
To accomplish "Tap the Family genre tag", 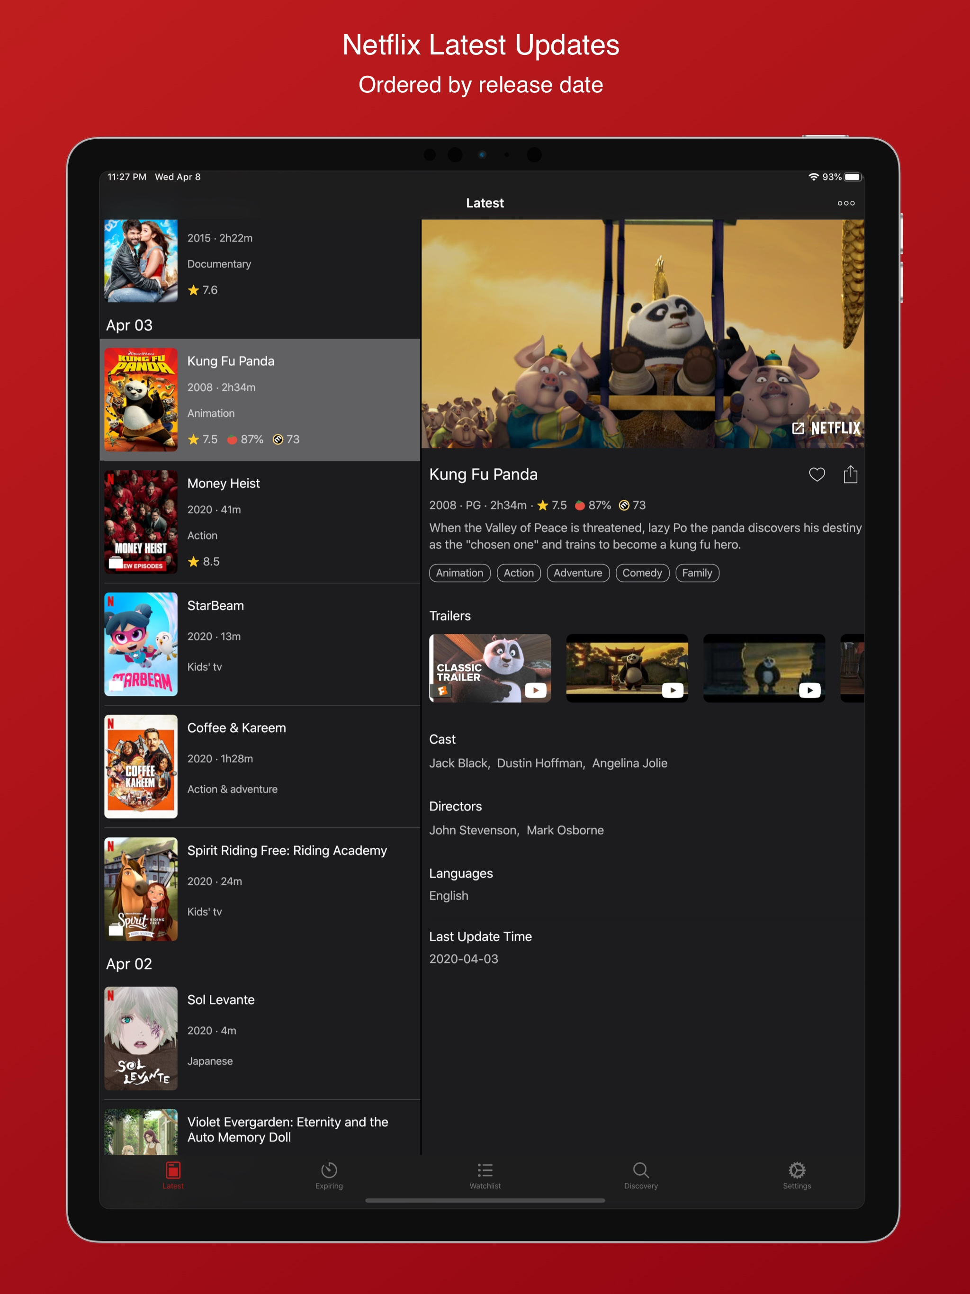I will click(697, 573).
